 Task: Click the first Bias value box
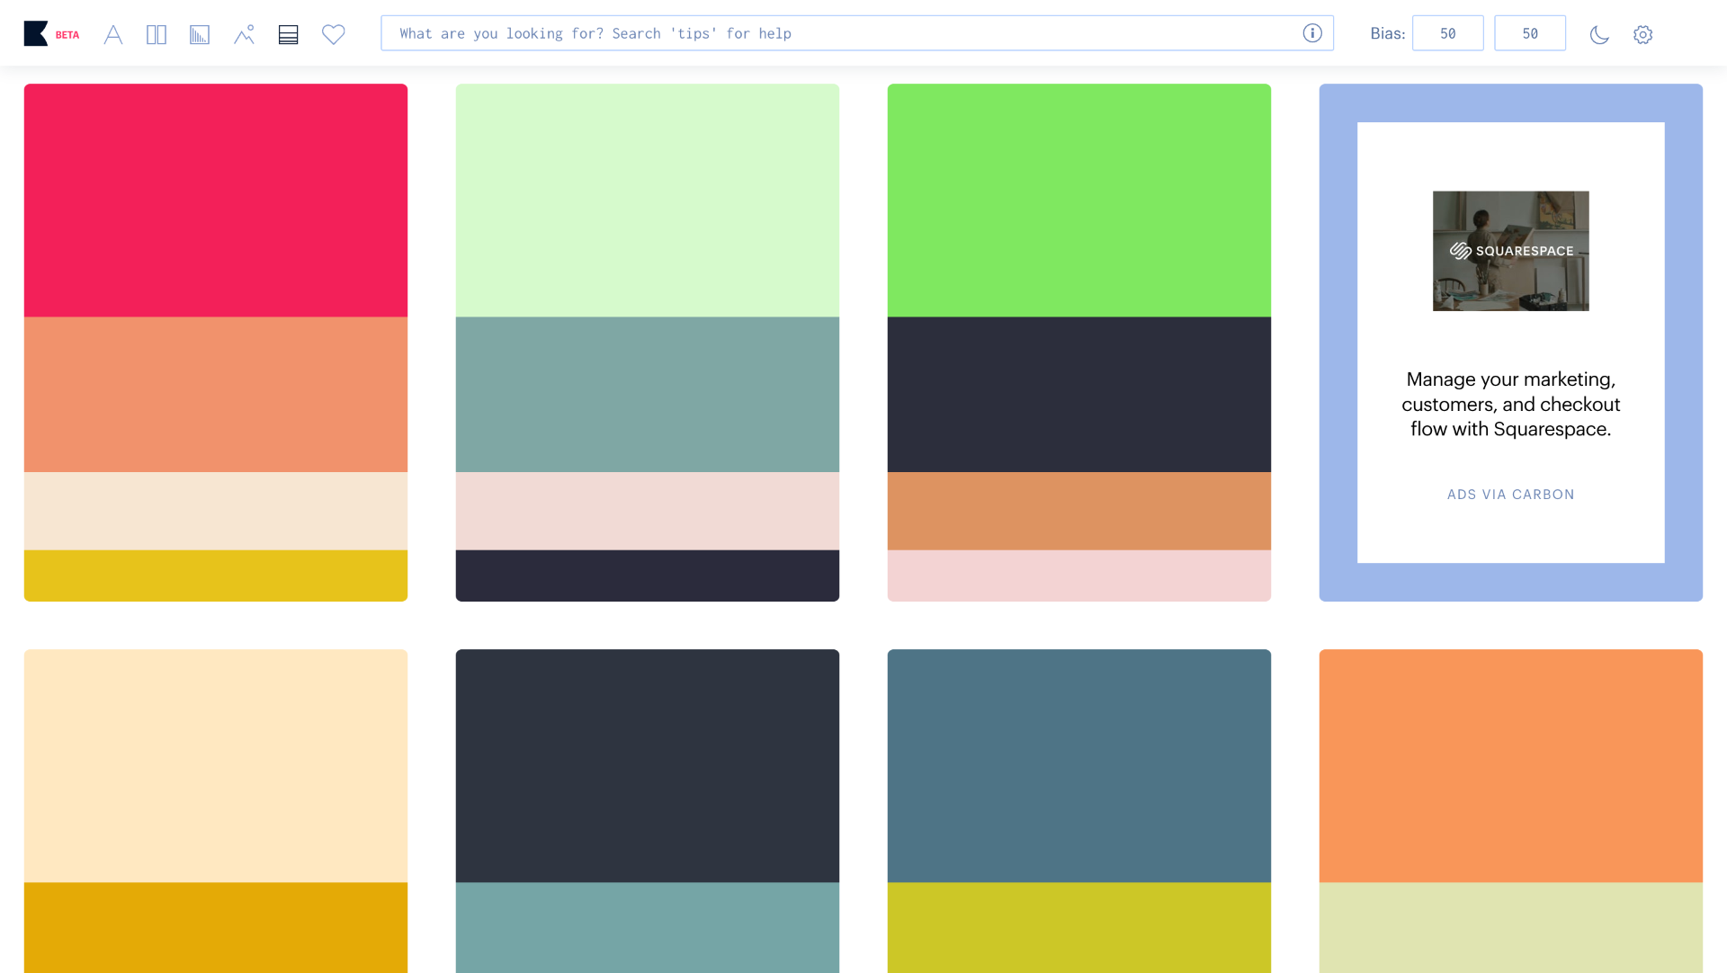[x=1447, y=33]
